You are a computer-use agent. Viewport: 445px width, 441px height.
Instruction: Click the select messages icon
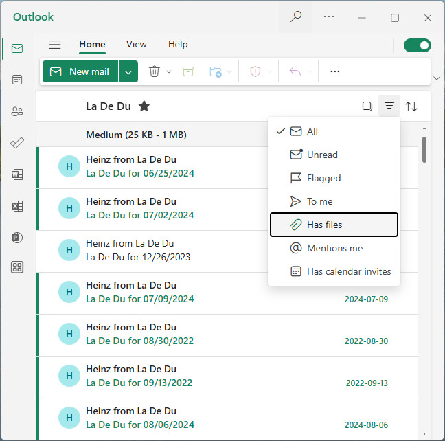(367, 106)
